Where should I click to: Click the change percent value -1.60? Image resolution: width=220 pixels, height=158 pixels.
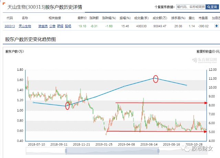coord(109,26)
